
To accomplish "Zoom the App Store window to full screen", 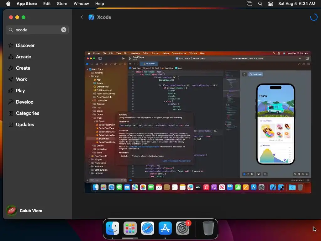I will pos(24,17).
